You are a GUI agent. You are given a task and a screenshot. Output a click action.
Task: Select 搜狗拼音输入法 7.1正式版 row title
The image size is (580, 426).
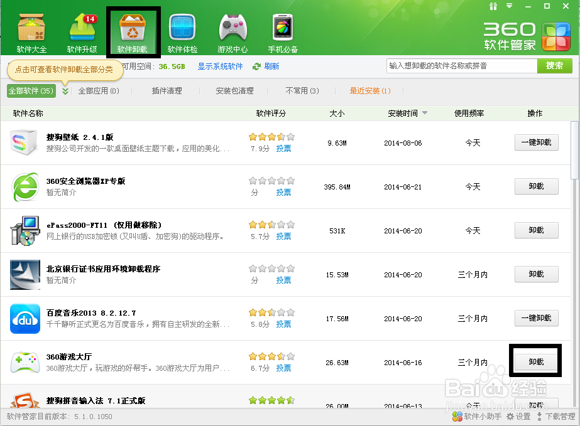(x=96, y=401)
